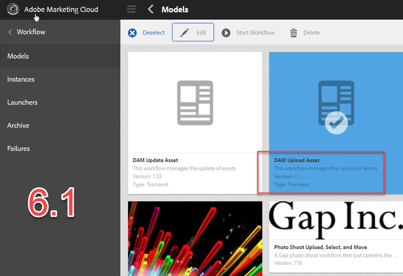Open the Archive sidebar item
The width and height of the screenshot is (403, 276).
coord(60,125)
